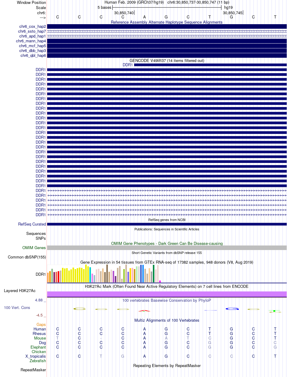Image resolution: width=287 pixels, height=377 pixels.
Task: Open Multiz Alignments of 100 Vertebrates title
Action: [167, 320]
